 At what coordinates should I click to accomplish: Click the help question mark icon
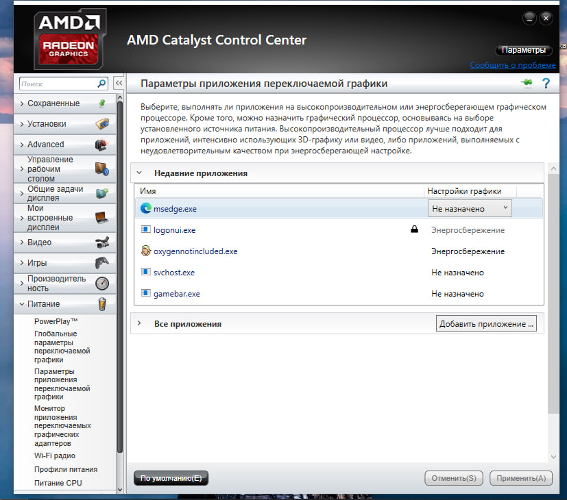pyautogui.click(x=546, y=84)
